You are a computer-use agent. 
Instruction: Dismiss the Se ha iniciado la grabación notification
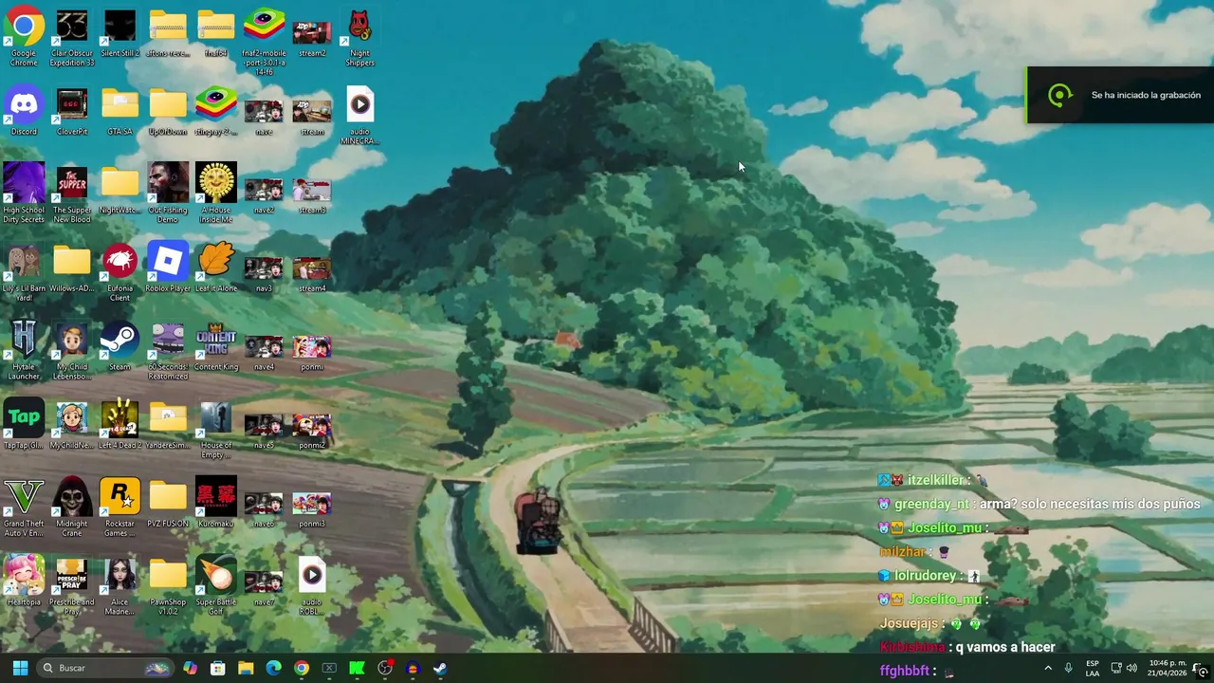pos(1120,95)
